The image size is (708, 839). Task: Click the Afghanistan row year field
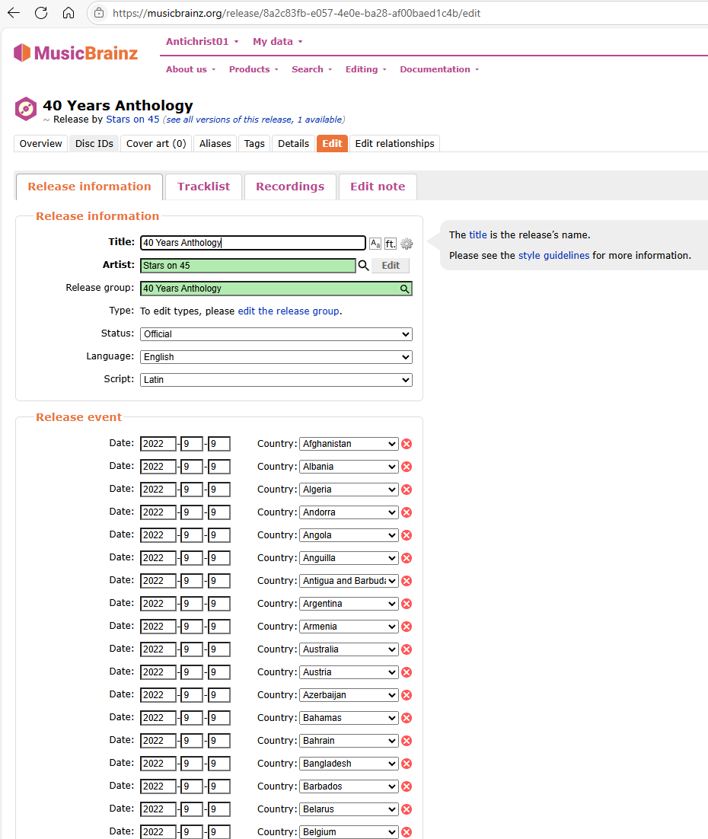click(158, 444)
